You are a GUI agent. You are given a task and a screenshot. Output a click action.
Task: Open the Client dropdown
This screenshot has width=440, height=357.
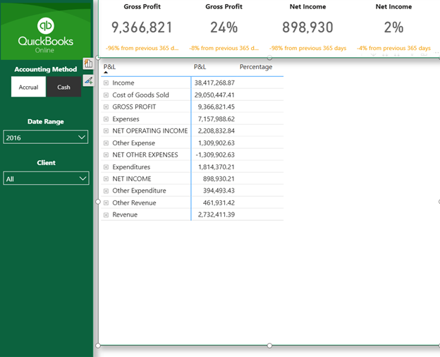pos(46,178)
